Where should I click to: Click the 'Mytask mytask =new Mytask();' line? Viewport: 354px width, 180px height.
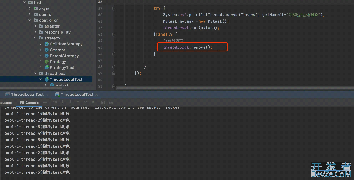pos(196,21)
